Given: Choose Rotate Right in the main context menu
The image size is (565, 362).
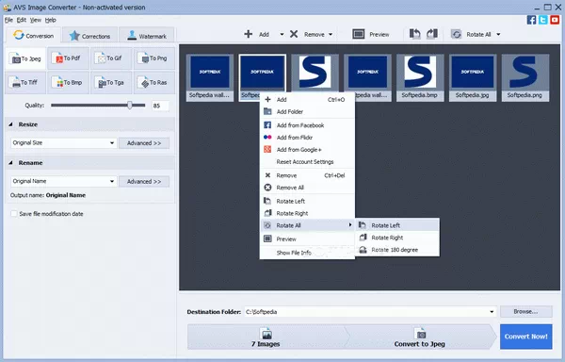Looking at the screenshot, I should (307, 213).
